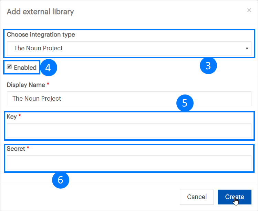The height and width of the screenshot is (211, 258).
Task: Focus the Display Name input field
Action: pyautogui.click(x=129, y=99)
